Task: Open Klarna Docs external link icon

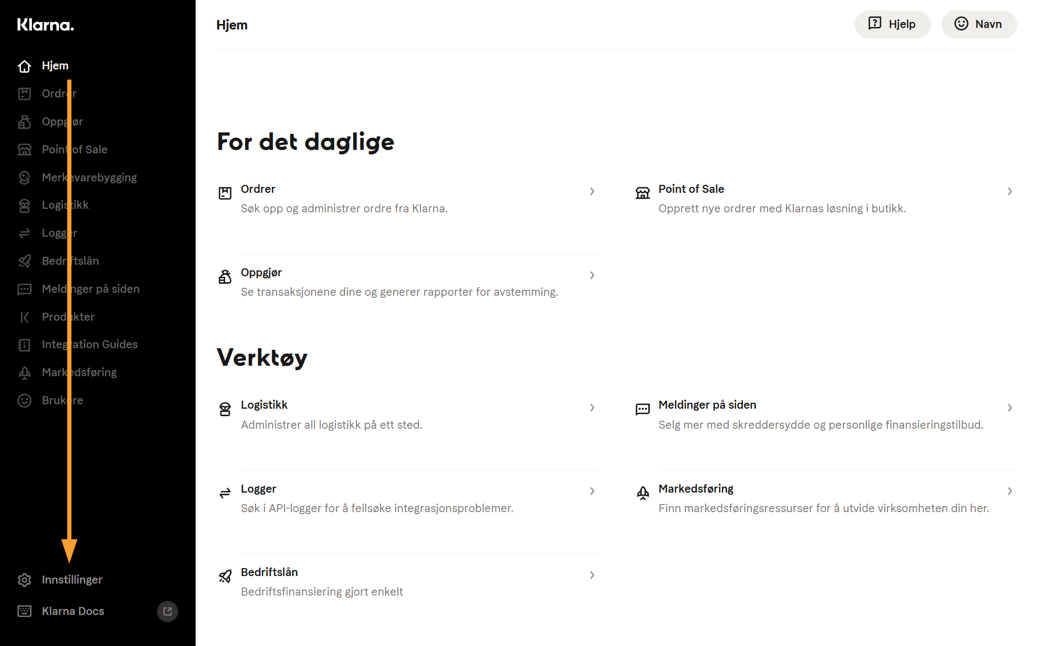Action: coord(168,611)
